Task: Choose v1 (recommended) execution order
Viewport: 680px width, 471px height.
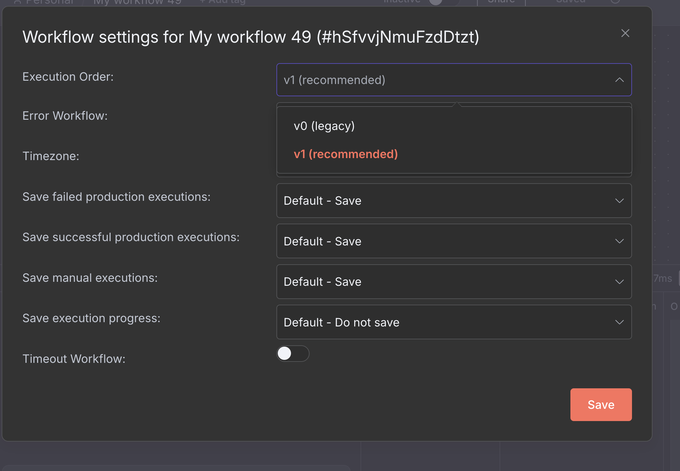Action: coord(346,154)
